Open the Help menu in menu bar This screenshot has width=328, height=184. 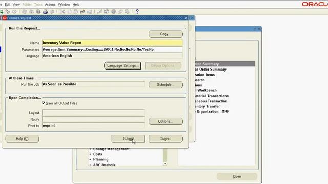(x=76, y=5)
